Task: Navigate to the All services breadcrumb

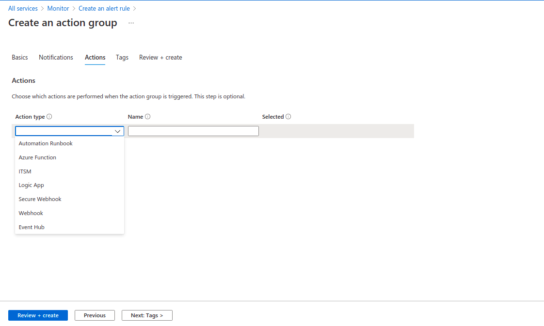Action: [x=23, y=8]
